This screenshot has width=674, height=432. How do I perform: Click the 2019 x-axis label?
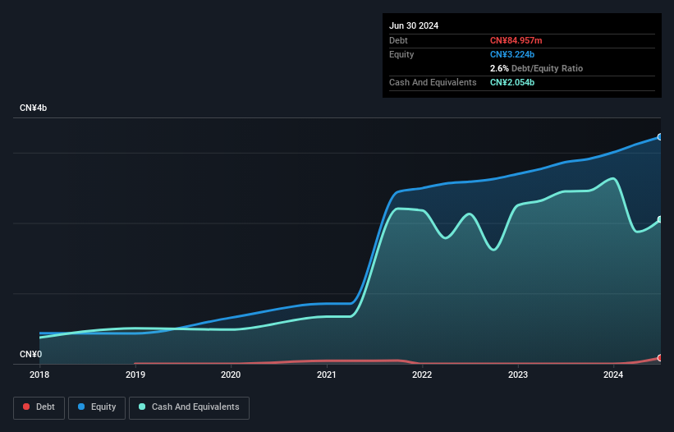click(135, 375)
